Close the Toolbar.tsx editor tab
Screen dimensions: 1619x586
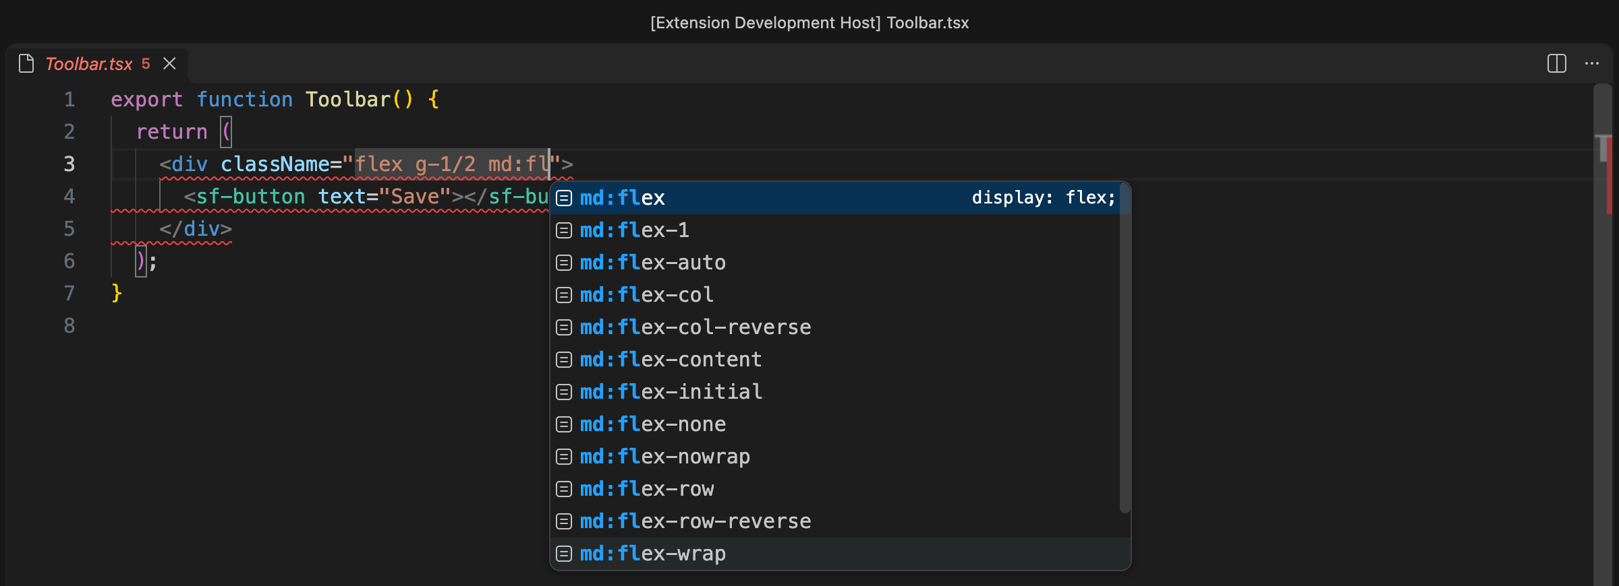point(170,63)
